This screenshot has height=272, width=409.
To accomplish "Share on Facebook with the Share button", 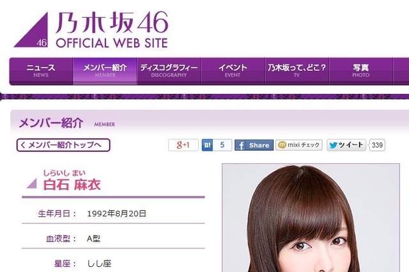I will [254, 145].
